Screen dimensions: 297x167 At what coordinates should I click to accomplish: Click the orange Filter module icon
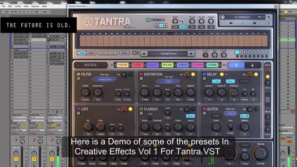point(78,74)
